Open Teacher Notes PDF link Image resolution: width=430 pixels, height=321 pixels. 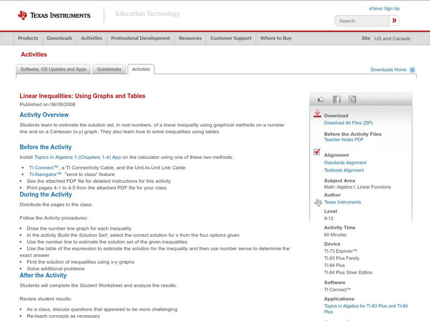[343, 140]
